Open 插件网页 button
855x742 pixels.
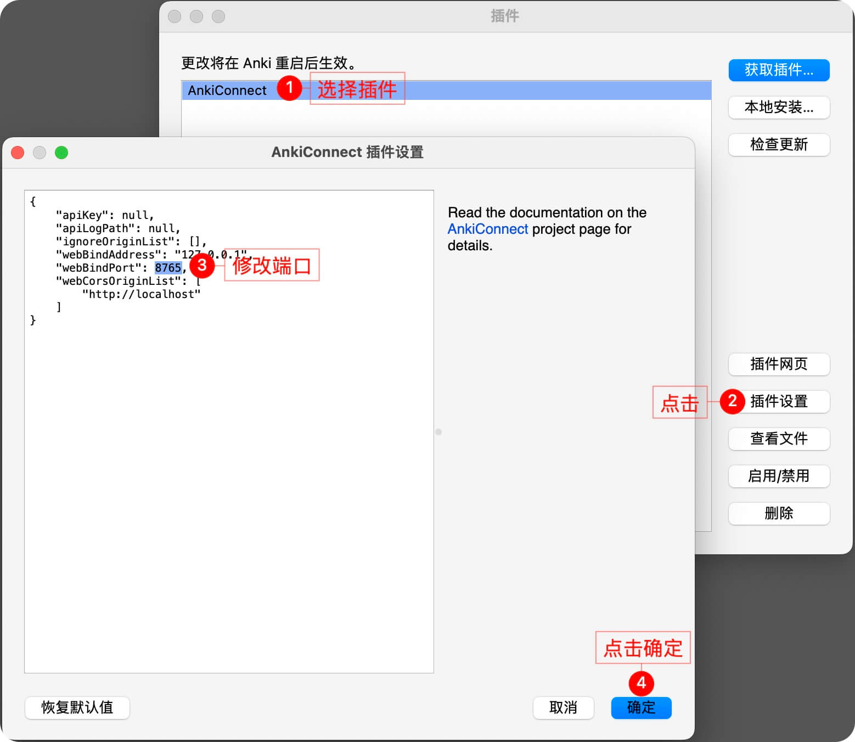(x=779, y=364)
